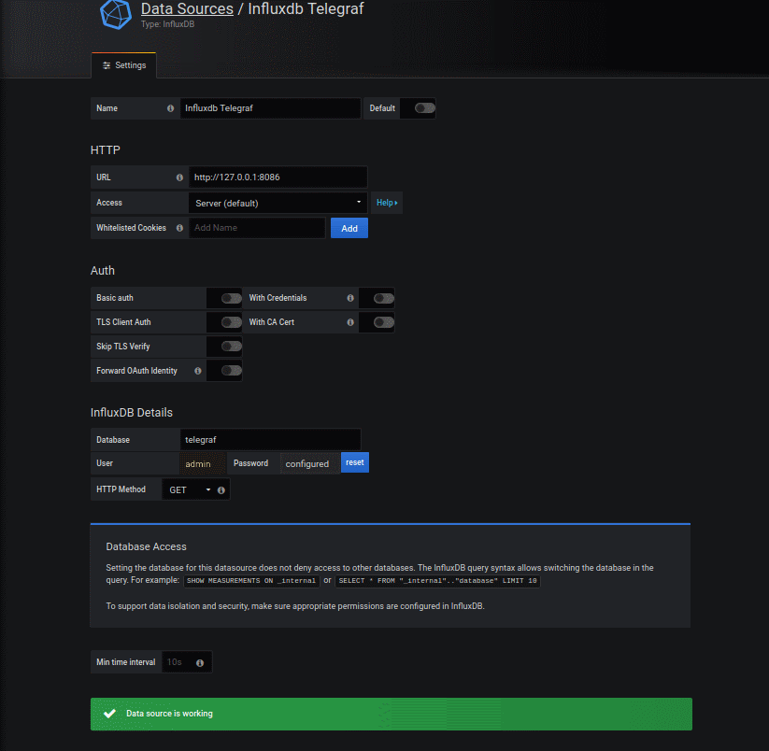Click the 'Skip TLS Verify' label
The height and width of the screenshot is (751, 769).
[x=123, y=347]
